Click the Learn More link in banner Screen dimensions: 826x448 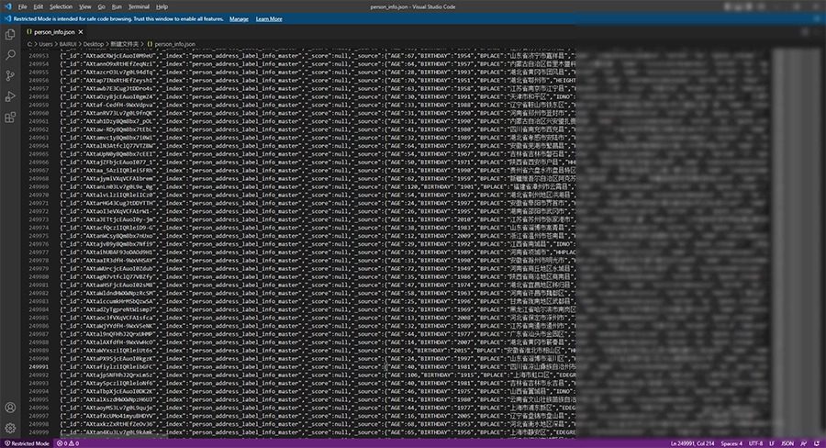269,18
